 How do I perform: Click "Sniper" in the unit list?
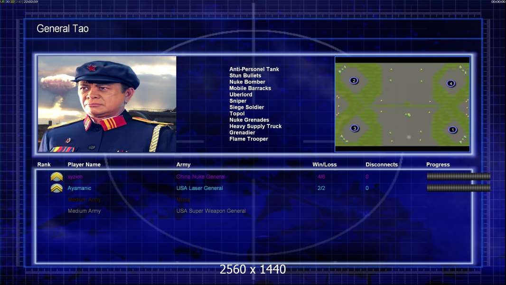point(238,101)
